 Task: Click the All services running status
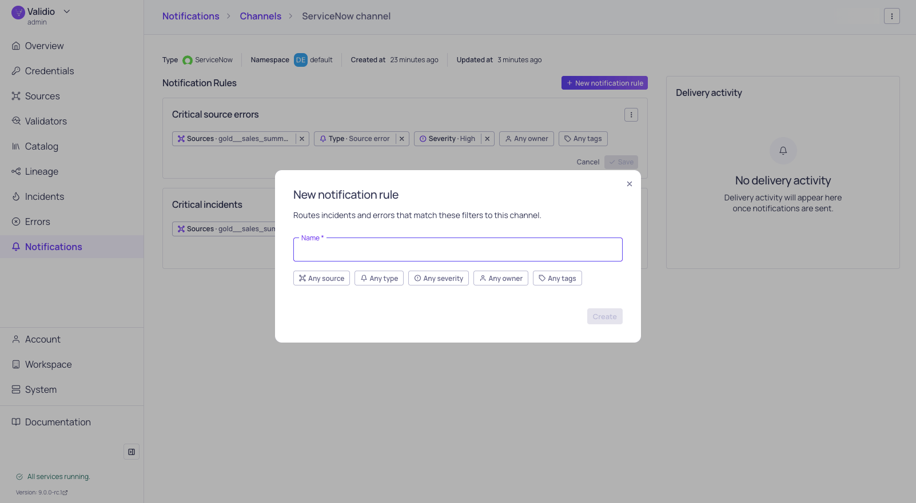coord(53,477)
